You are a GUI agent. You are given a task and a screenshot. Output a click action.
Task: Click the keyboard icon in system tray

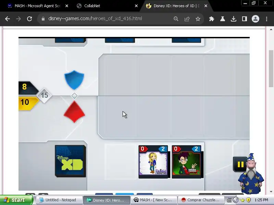(x=229, y=200)
